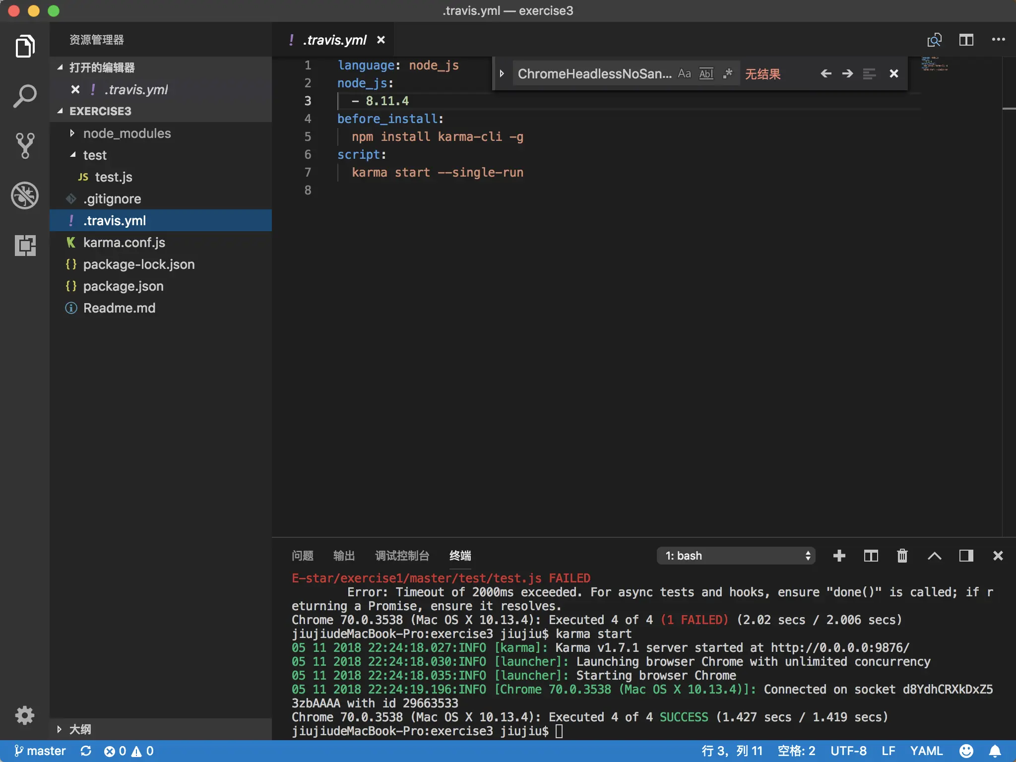The width and height of the screenshot is (1016, 762).
Task: Create new terminal with plus icon
Action: [x=839, y=556]
